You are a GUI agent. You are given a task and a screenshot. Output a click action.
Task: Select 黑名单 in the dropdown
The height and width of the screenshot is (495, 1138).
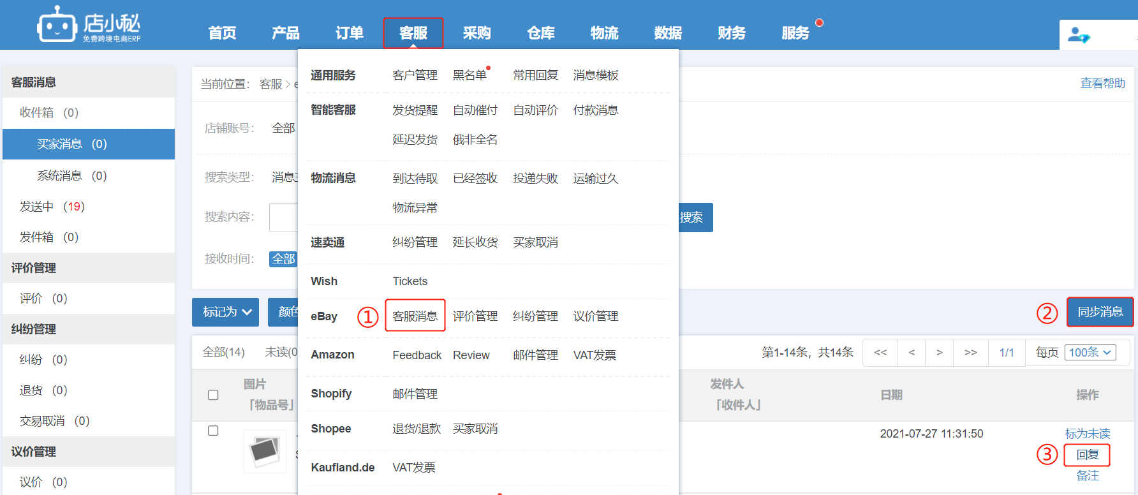(469, 75)
